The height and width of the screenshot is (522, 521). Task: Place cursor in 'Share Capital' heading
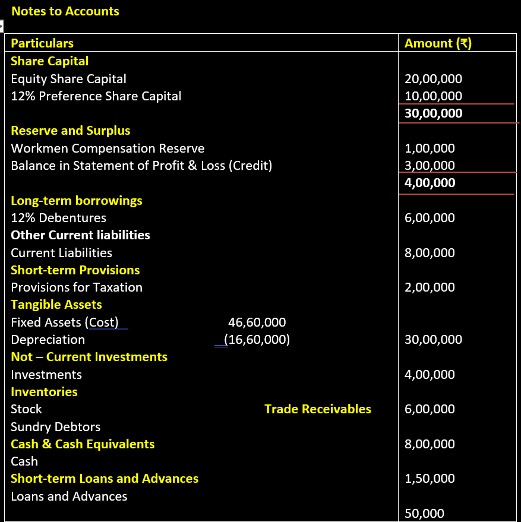click(x=50, y=61)
